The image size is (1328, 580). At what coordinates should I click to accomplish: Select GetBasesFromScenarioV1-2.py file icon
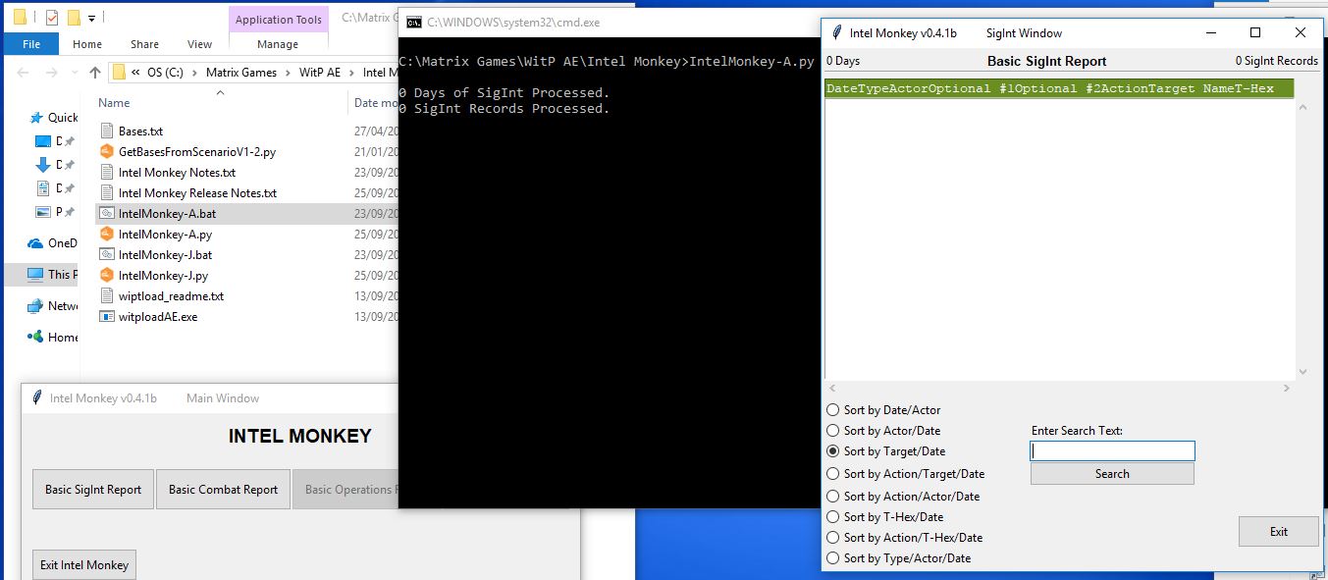coord(108,152)
